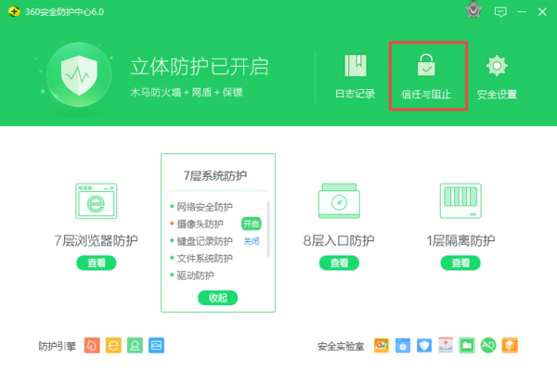Collapse system protection list with 收起

pos(218,298)
